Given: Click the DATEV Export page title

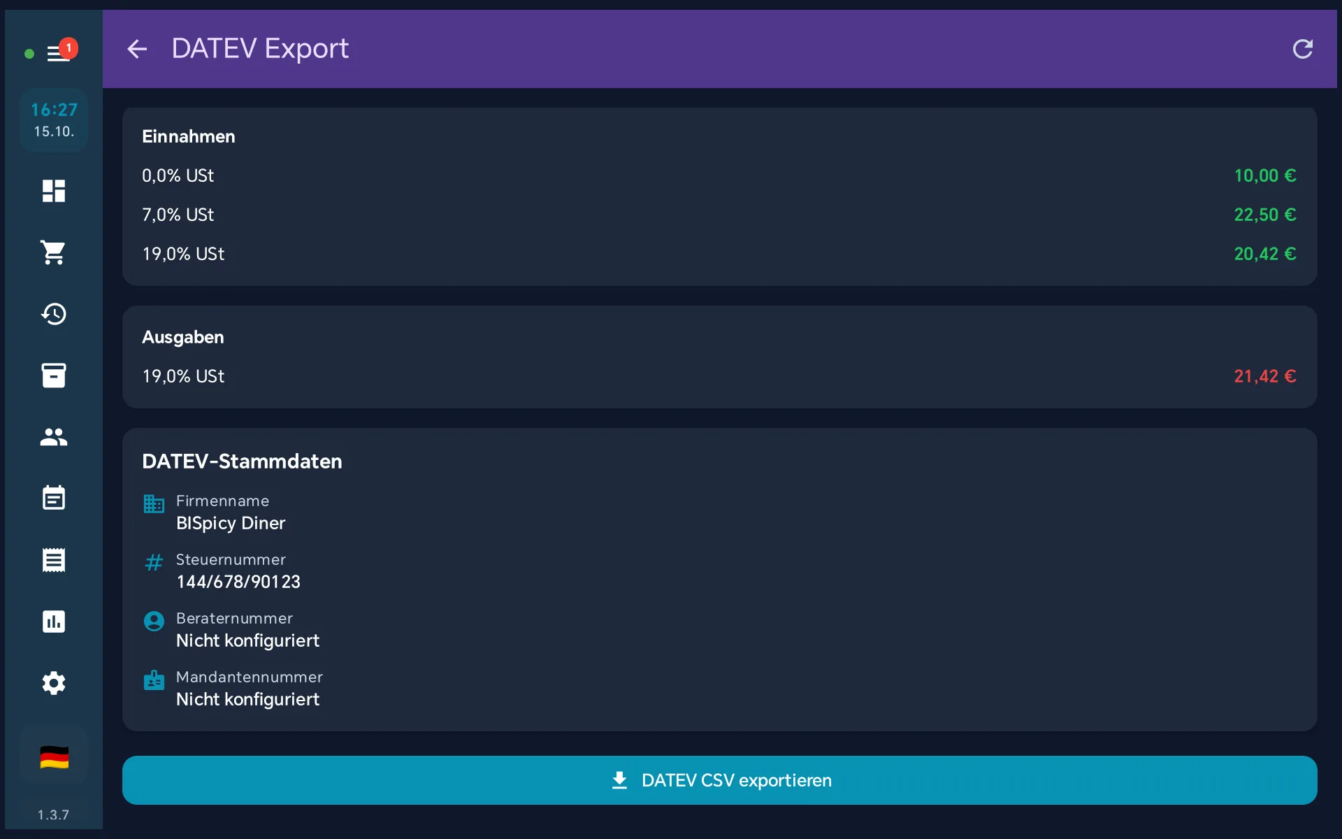Looking at the screenshot, I should tap(260, 49).
